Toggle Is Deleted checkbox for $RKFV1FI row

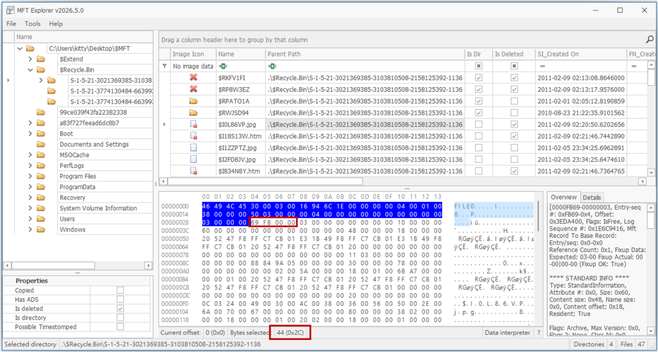tap(514, 78)
